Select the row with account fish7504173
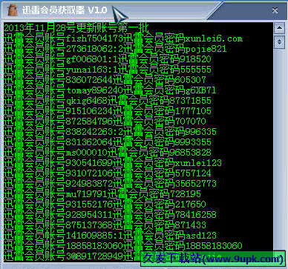This screenshot has height=269, width=288. [x=123, y=39]
